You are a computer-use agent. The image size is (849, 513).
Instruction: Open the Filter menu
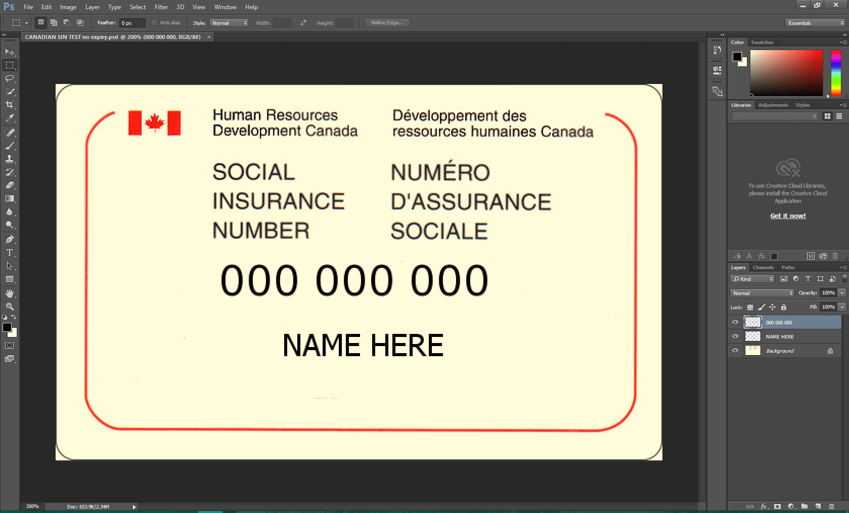(x=161, y=7)
